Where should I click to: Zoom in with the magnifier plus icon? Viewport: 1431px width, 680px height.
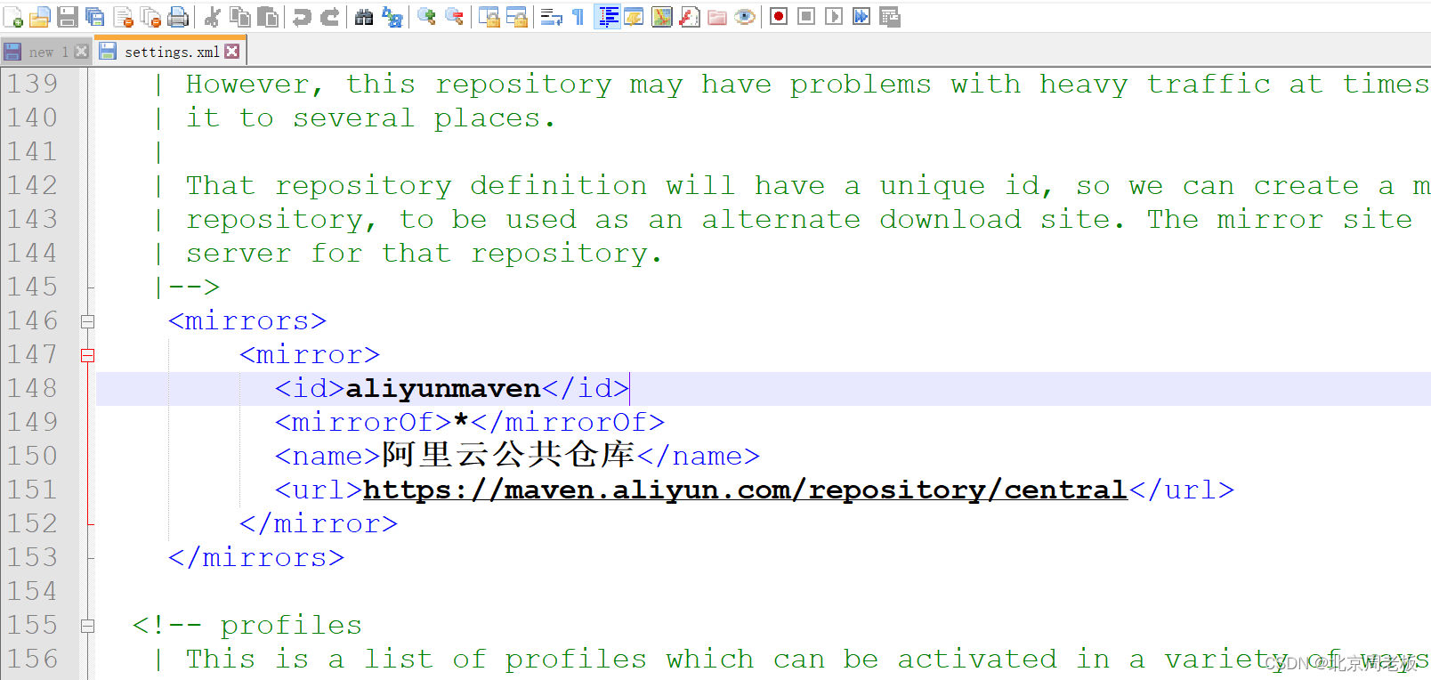[426, 17]
